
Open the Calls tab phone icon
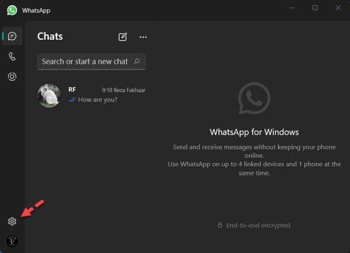click(12, 56)
